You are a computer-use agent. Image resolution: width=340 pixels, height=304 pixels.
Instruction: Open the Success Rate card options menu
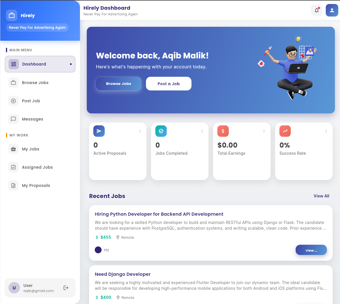click(x=326, y=131)
